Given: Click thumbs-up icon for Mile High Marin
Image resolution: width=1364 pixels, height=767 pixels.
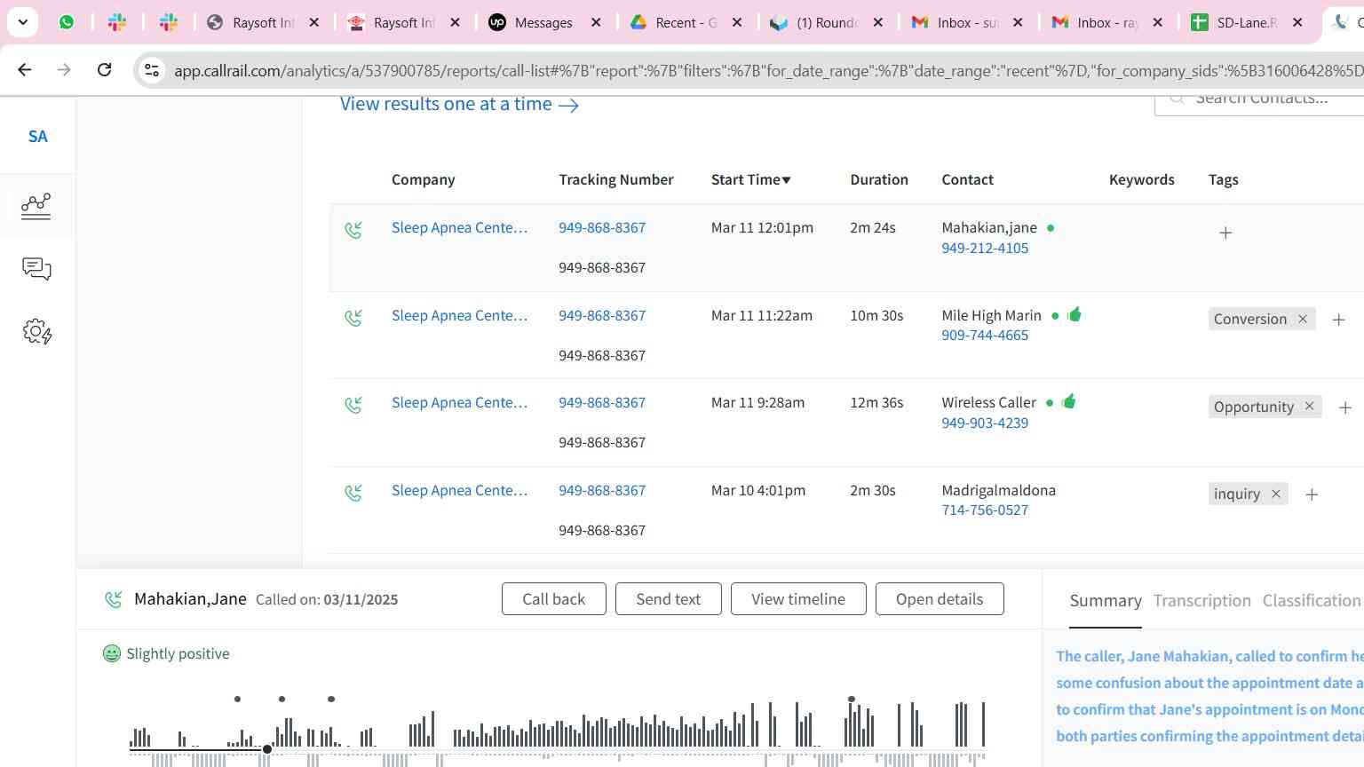Looking at the screenshot, I should 1075,314.
